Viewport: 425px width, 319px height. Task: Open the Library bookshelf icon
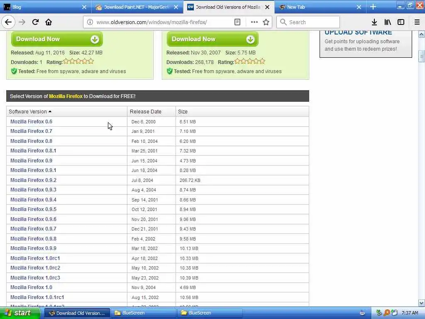coord(388,22)
